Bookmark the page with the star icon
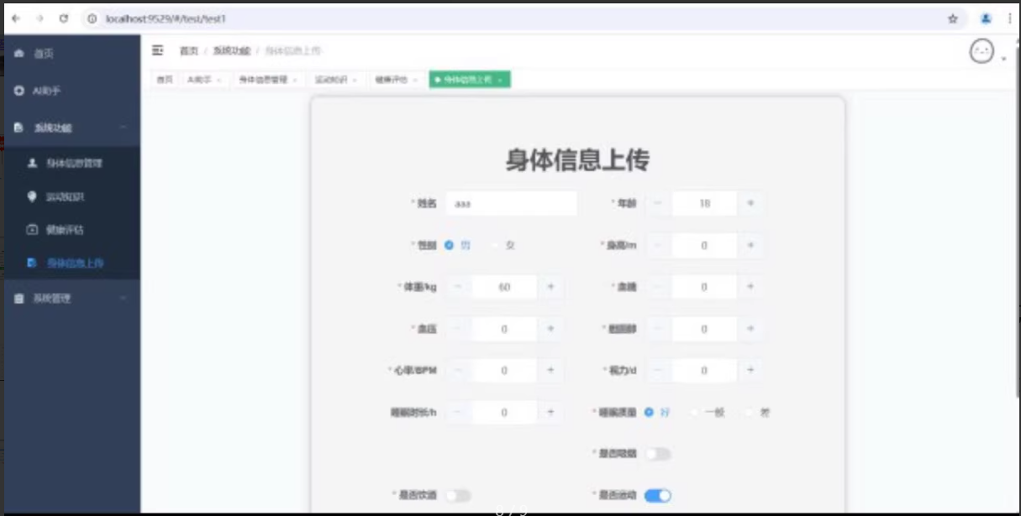The width and height of the screenshot is (1021, 516). click(953, 18)
